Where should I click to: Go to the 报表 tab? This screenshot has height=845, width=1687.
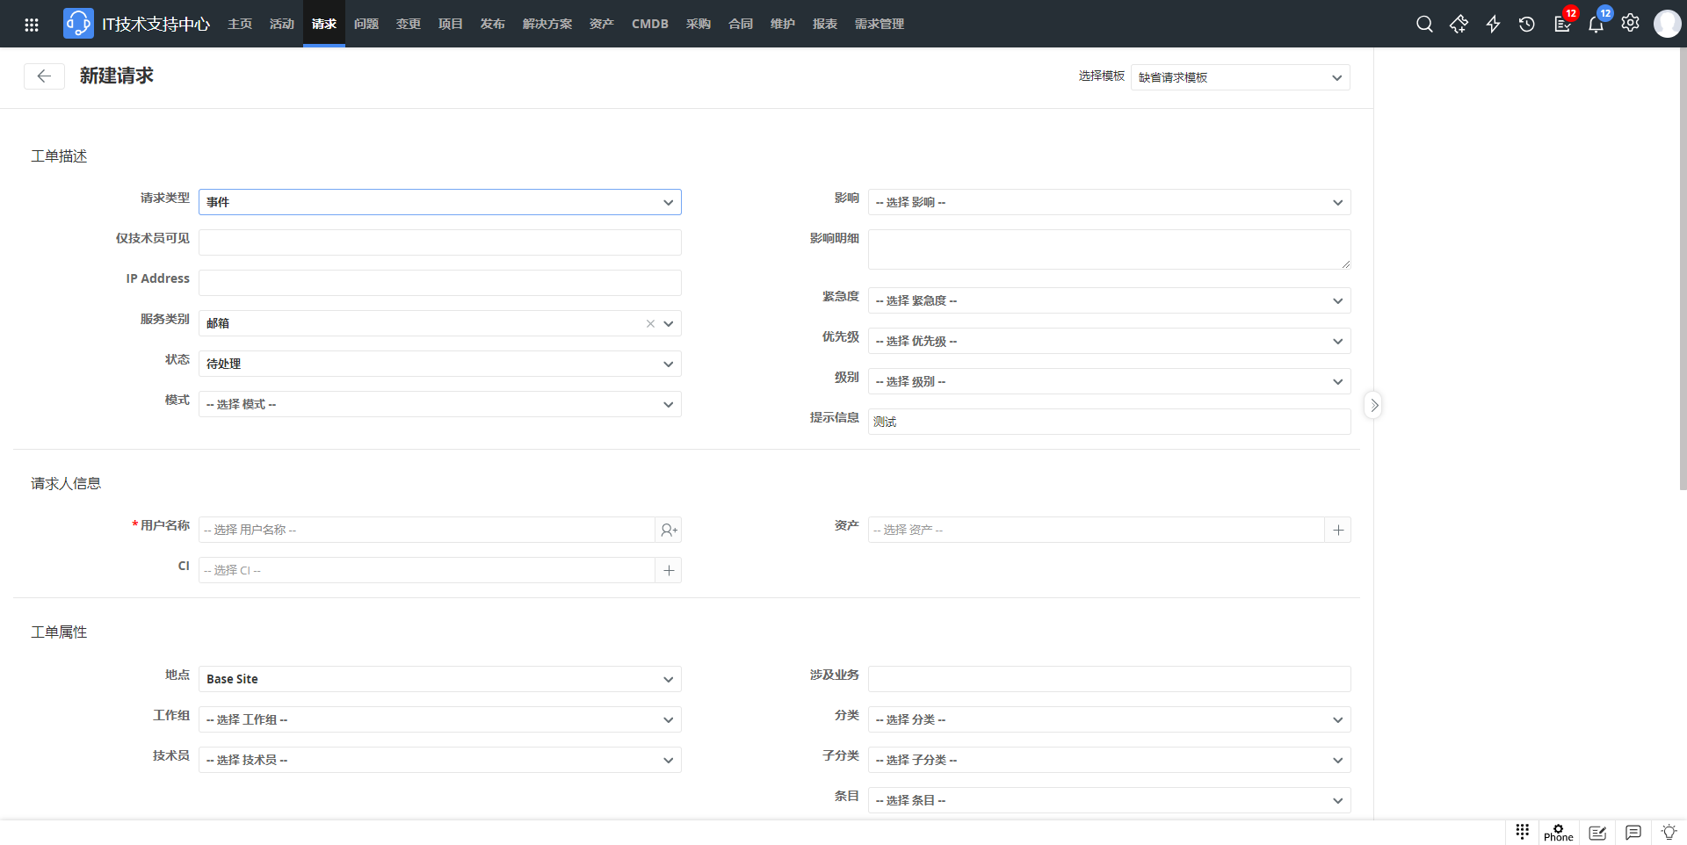point(825,24)
